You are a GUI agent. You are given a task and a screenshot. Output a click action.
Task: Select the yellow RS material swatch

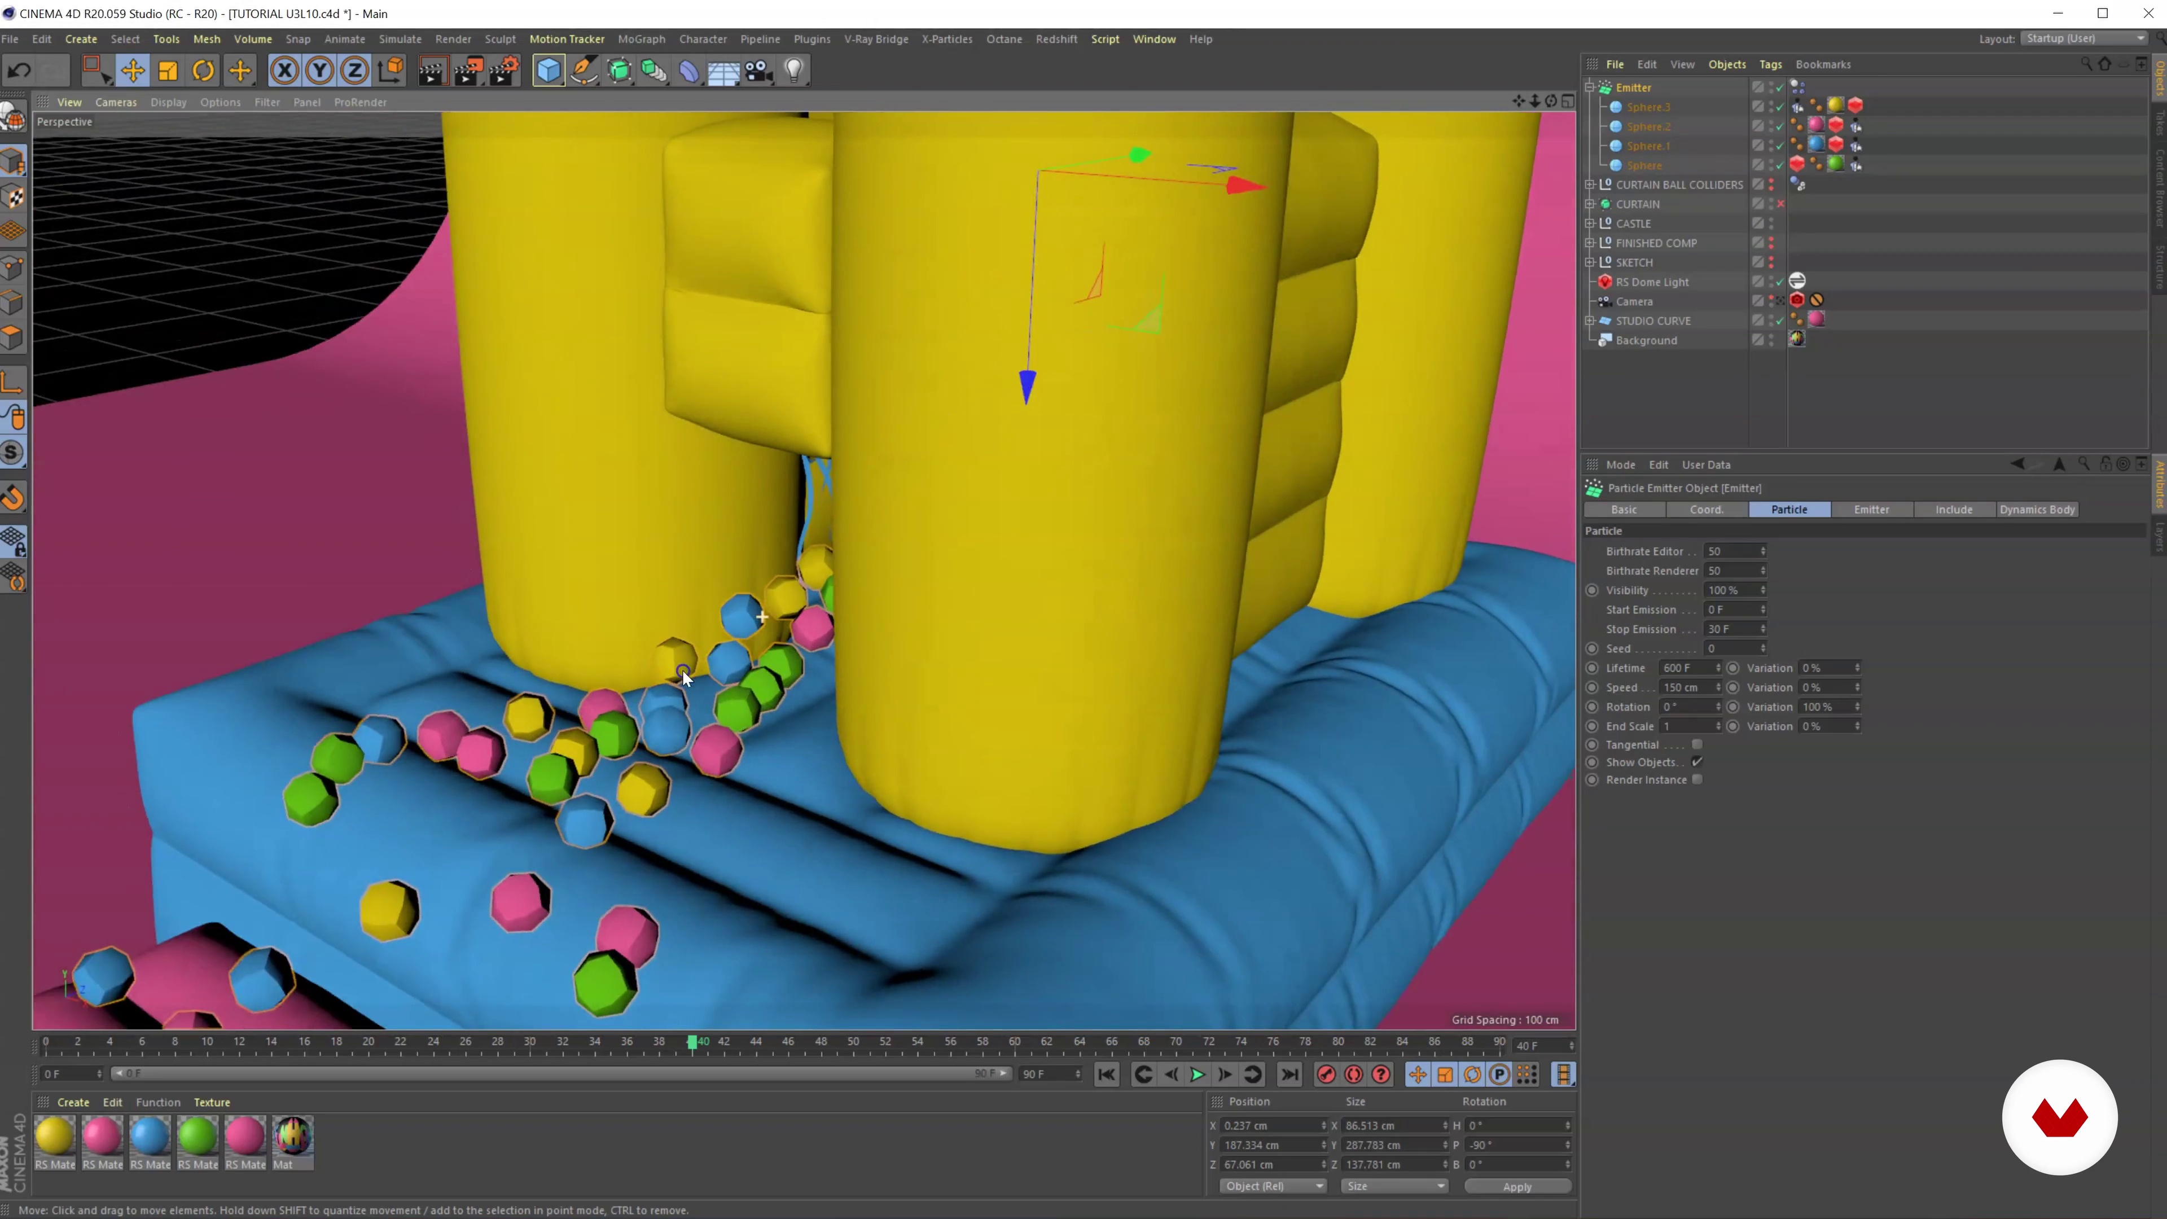click(x=55, y=1135)
